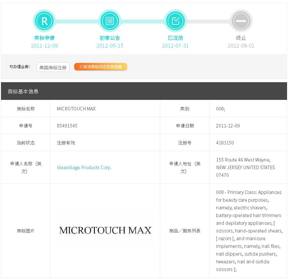The image size is (289, 279).
Task: Click the 申请日期 column label
Action: pyautogui.click(x=185, y=126)
